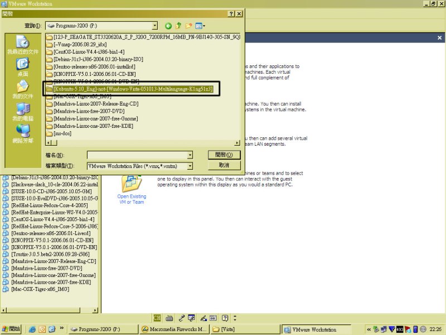Close the VMware panel with the white X
Viewport: 446px width, 335px height.
pyautogui.click(x=439, y=37)
